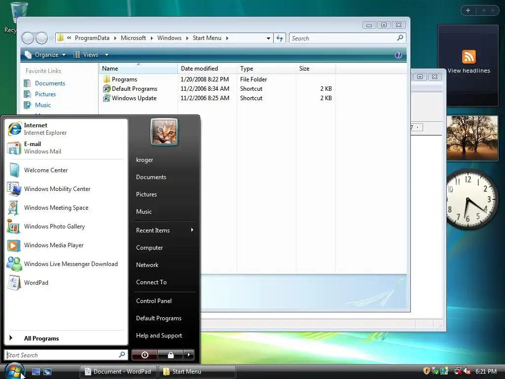Click the Explorer Forward button
The height and width of the screenshot is (379, 505).
pyautogui.click(x=41, y=38)
